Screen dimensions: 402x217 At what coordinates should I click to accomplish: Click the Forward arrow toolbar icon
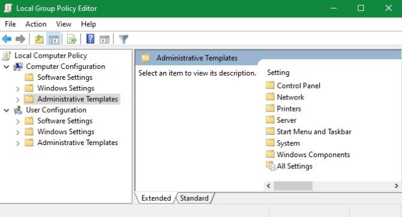pyautogui.click(x=20, y=39)
